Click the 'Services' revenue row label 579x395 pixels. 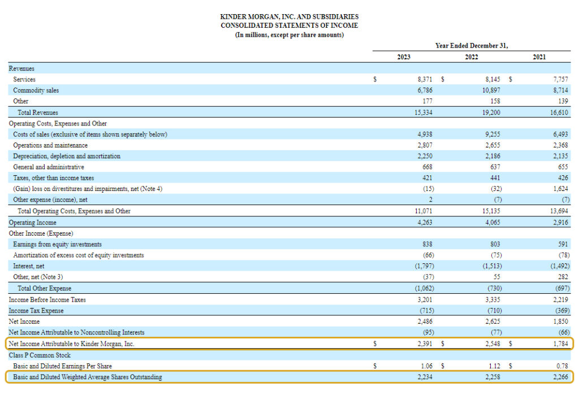(x=24, y=79)
